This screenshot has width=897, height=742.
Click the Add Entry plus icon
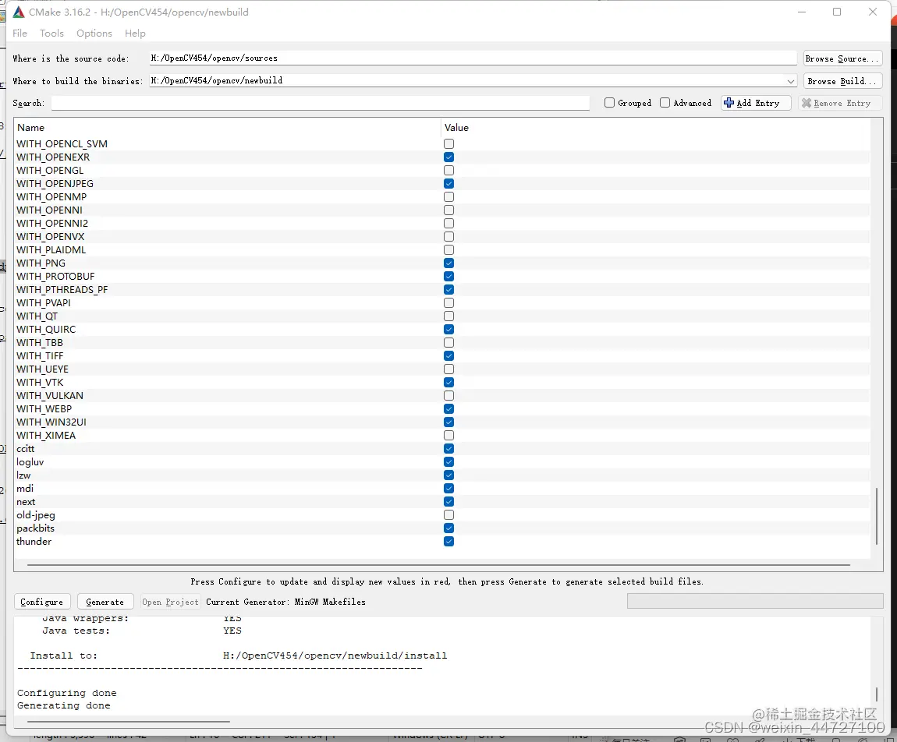coord(729,103)
